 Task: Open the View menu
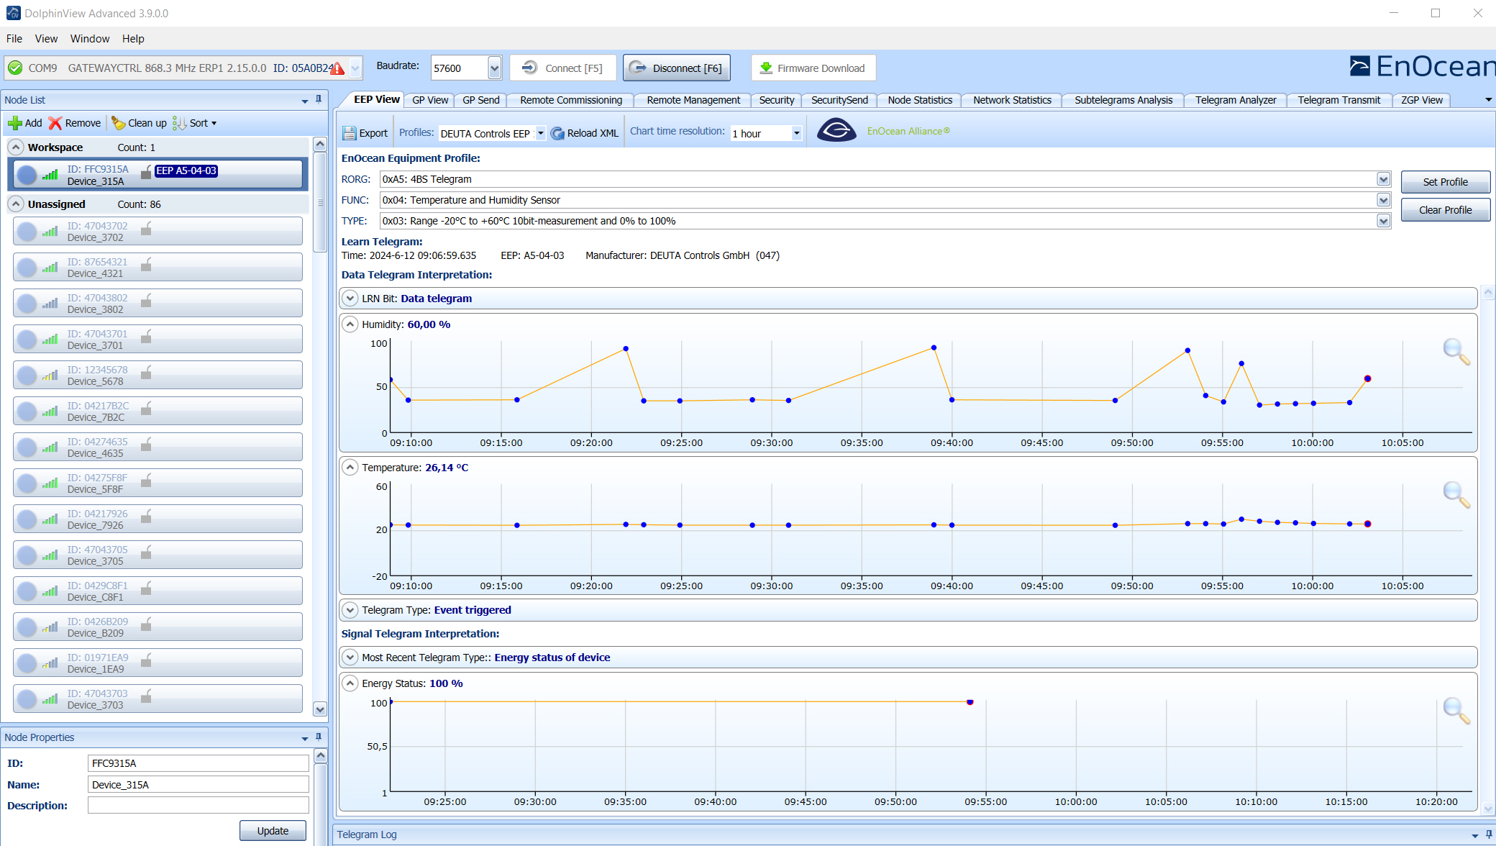46,38
